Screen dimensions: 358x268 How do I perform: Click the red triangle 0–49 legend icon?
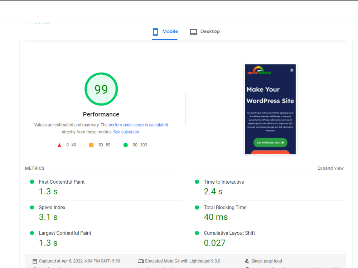[x=59, y=145]
